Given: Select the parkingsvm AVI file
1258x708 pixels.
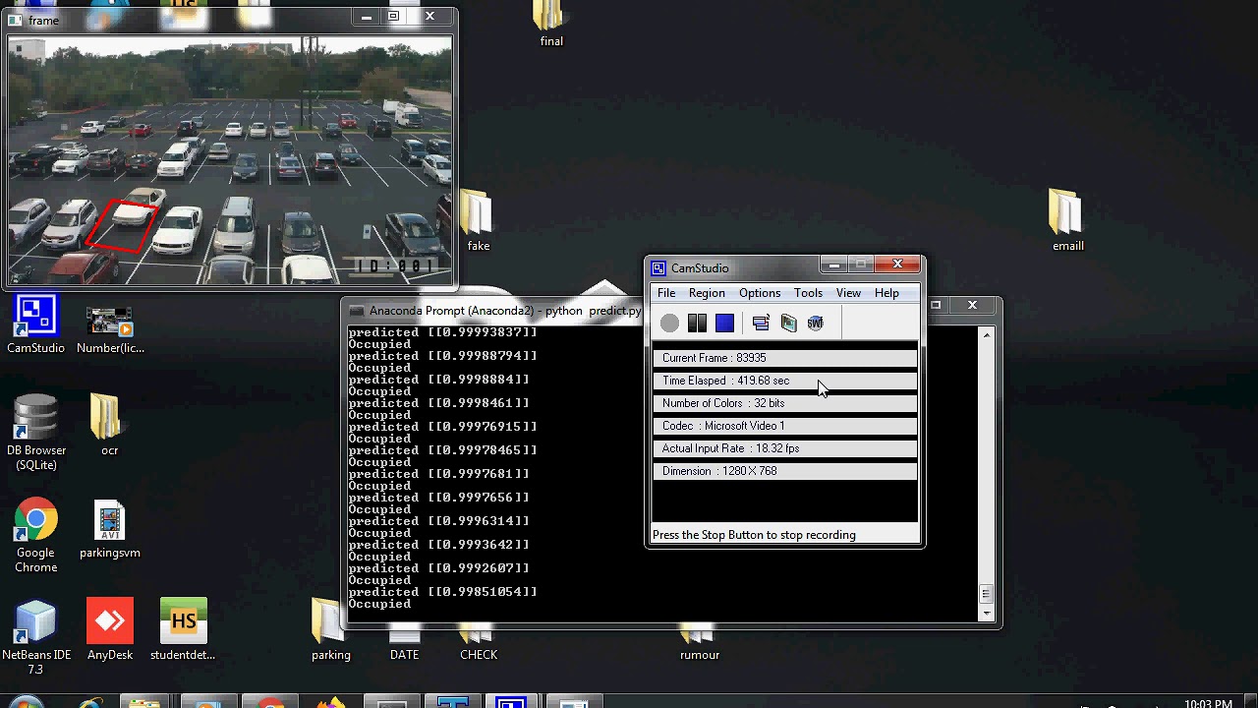Looking at the screenshot, I should pyautogui.click(x=109, y=529).
